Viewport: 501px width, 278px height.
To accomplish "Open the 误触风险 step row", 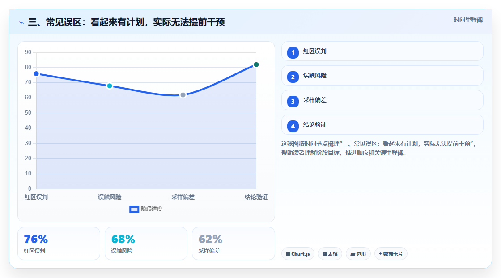I will click(x=382, y=76).
